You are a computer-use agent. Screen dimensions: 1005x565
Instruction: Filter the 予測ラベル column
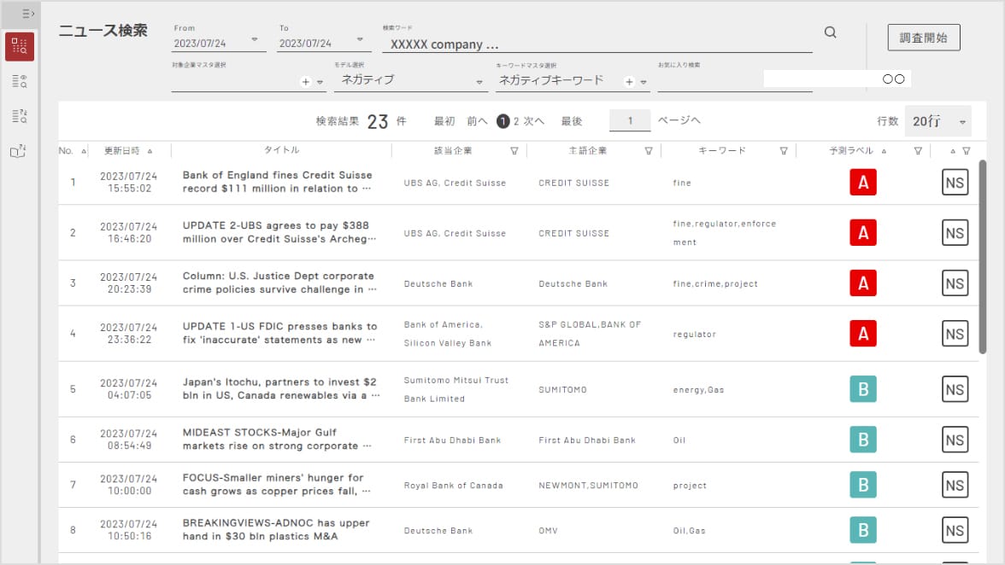(918, 151)
